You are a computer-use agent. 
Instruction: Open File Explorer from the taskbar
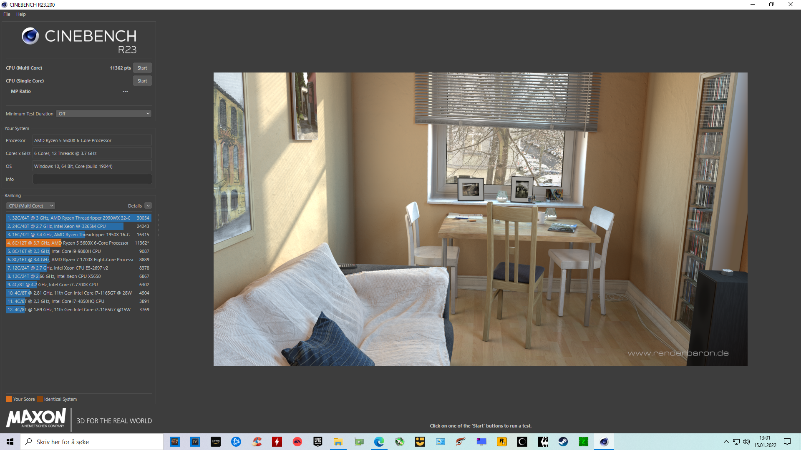[338, 442]
